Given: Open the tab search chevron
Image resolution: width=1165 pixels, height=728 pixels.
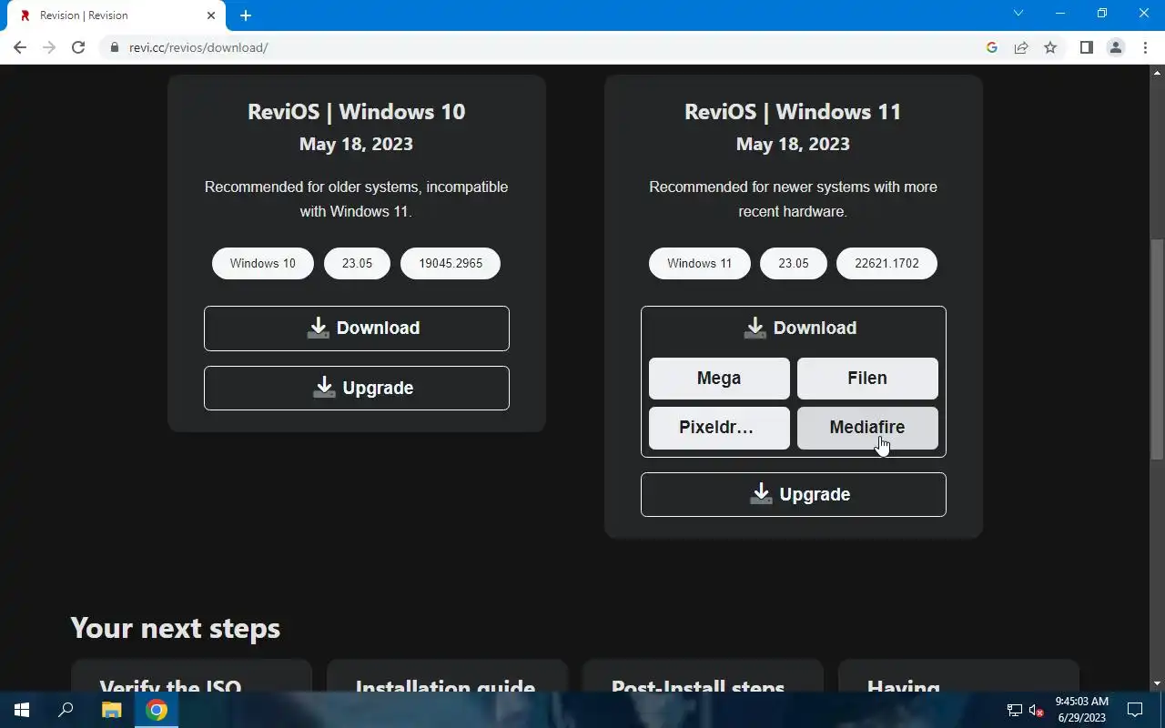Looking at the screenshot, I should (1018, 14).
